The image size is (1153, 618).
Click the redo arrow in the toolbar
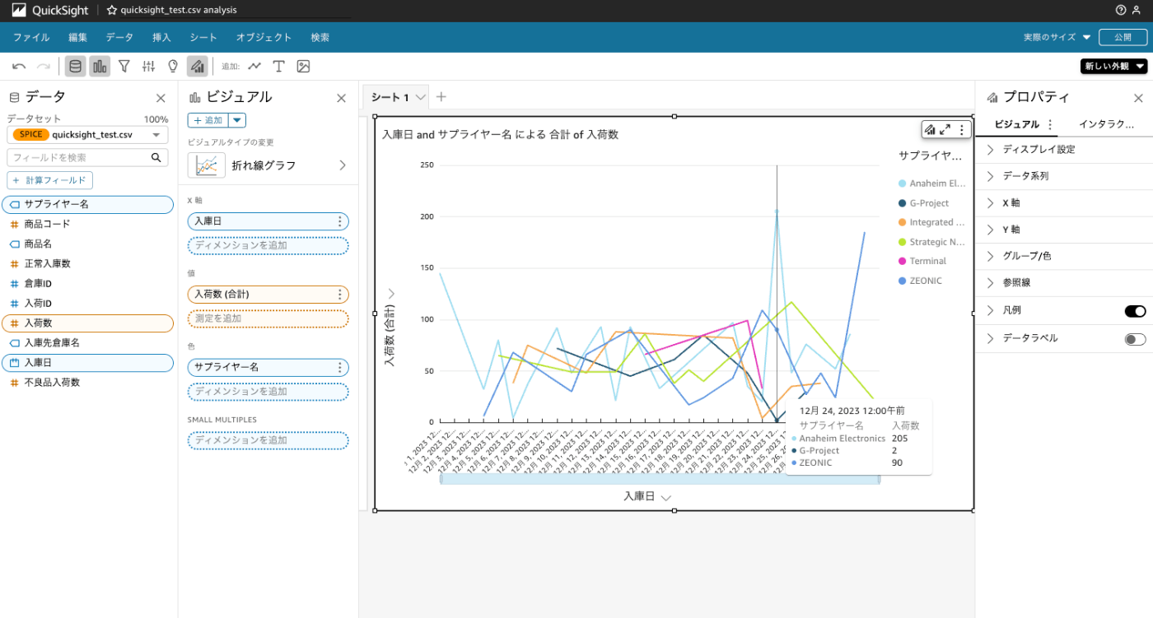pos(44,67)
